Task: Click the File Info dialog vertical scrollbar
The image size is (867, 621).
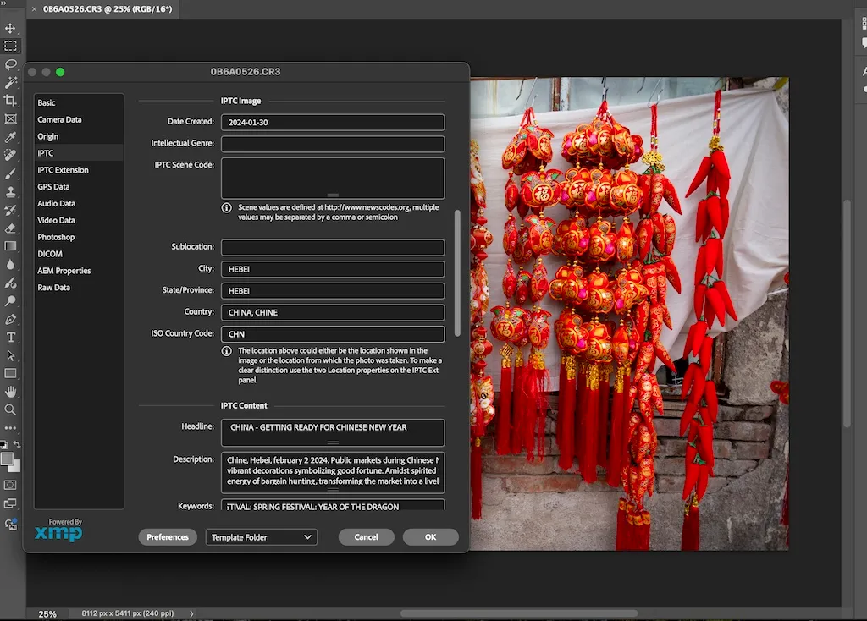Action: click(x=457, y=273)
